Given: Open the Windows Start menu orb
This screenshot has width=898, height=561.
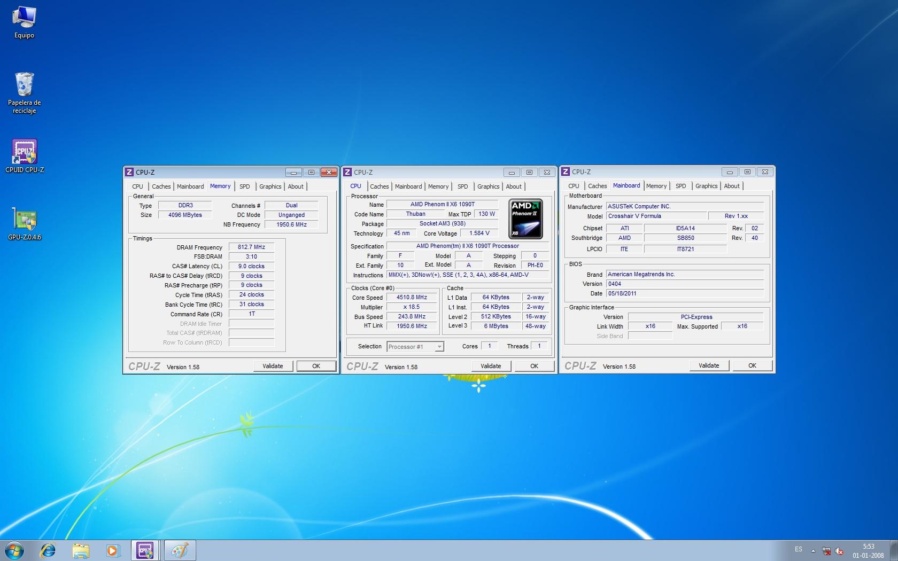Looking at the screenshot, I should tap(14, 550).
